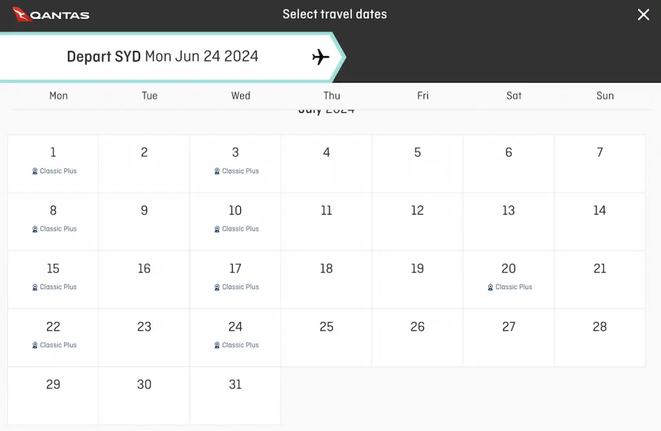Screen dimensions: 661x431
Task: Choose Monday July 29
Action: coord(53,396)
